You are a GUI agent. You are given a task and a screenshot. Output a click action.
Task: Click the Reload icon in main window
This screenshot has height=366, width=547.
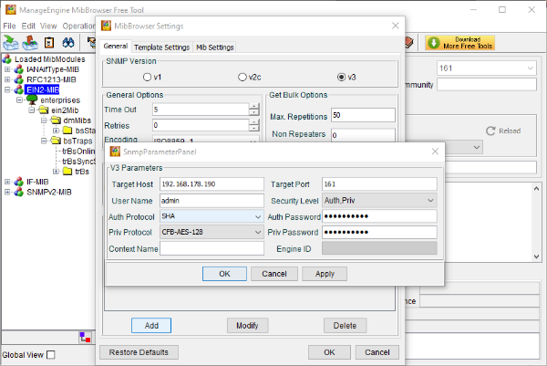coord(490,131)
